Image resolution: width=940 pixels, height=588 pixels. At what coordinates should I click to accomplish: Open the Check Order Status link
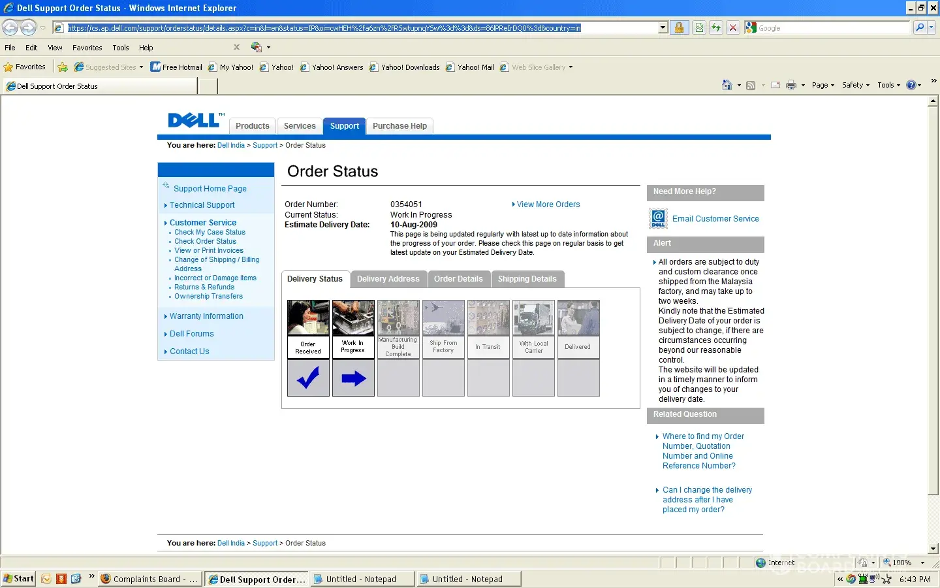tap(205, 241)
